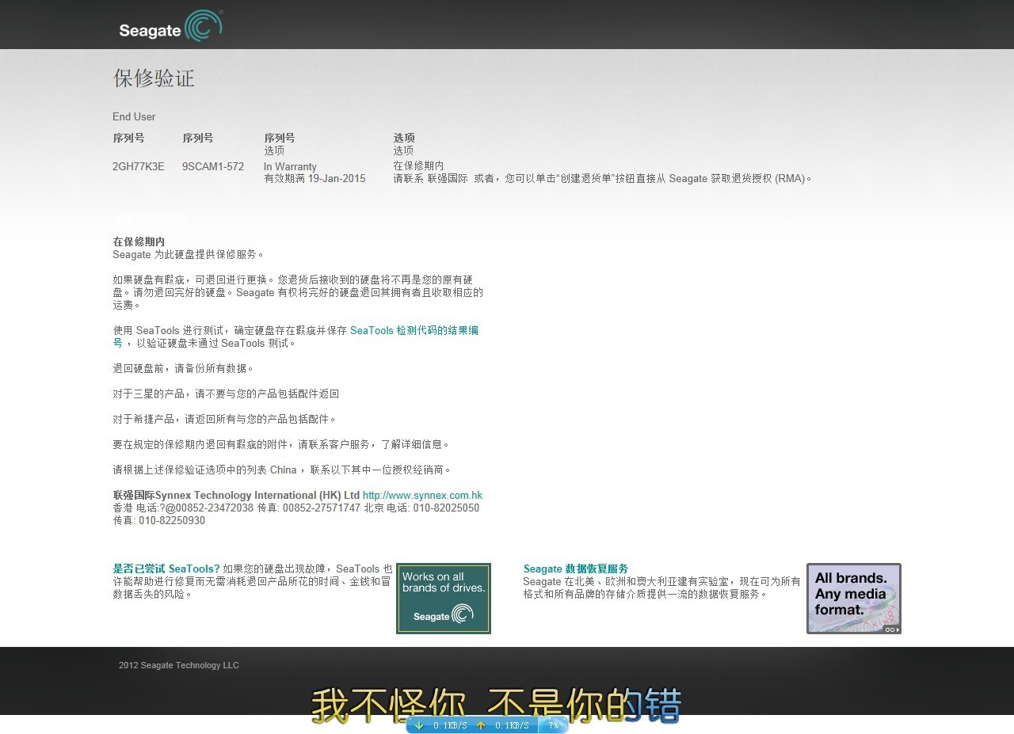This screenshot has height=734, width=1014.
Task: Click the 'All brands. Any media format.' banner
Action: (x=854, y=599)
